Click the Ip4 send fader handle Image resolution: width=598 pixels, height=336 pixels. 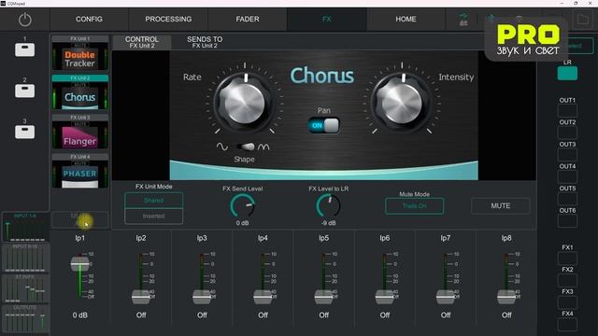263,297
